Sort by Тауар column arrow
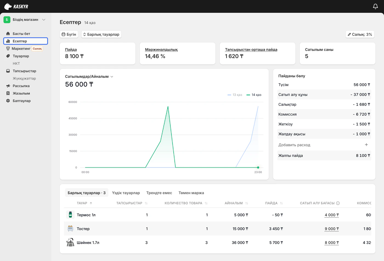The width and height of the screenshot is (384, 261). tap(91, 203)
